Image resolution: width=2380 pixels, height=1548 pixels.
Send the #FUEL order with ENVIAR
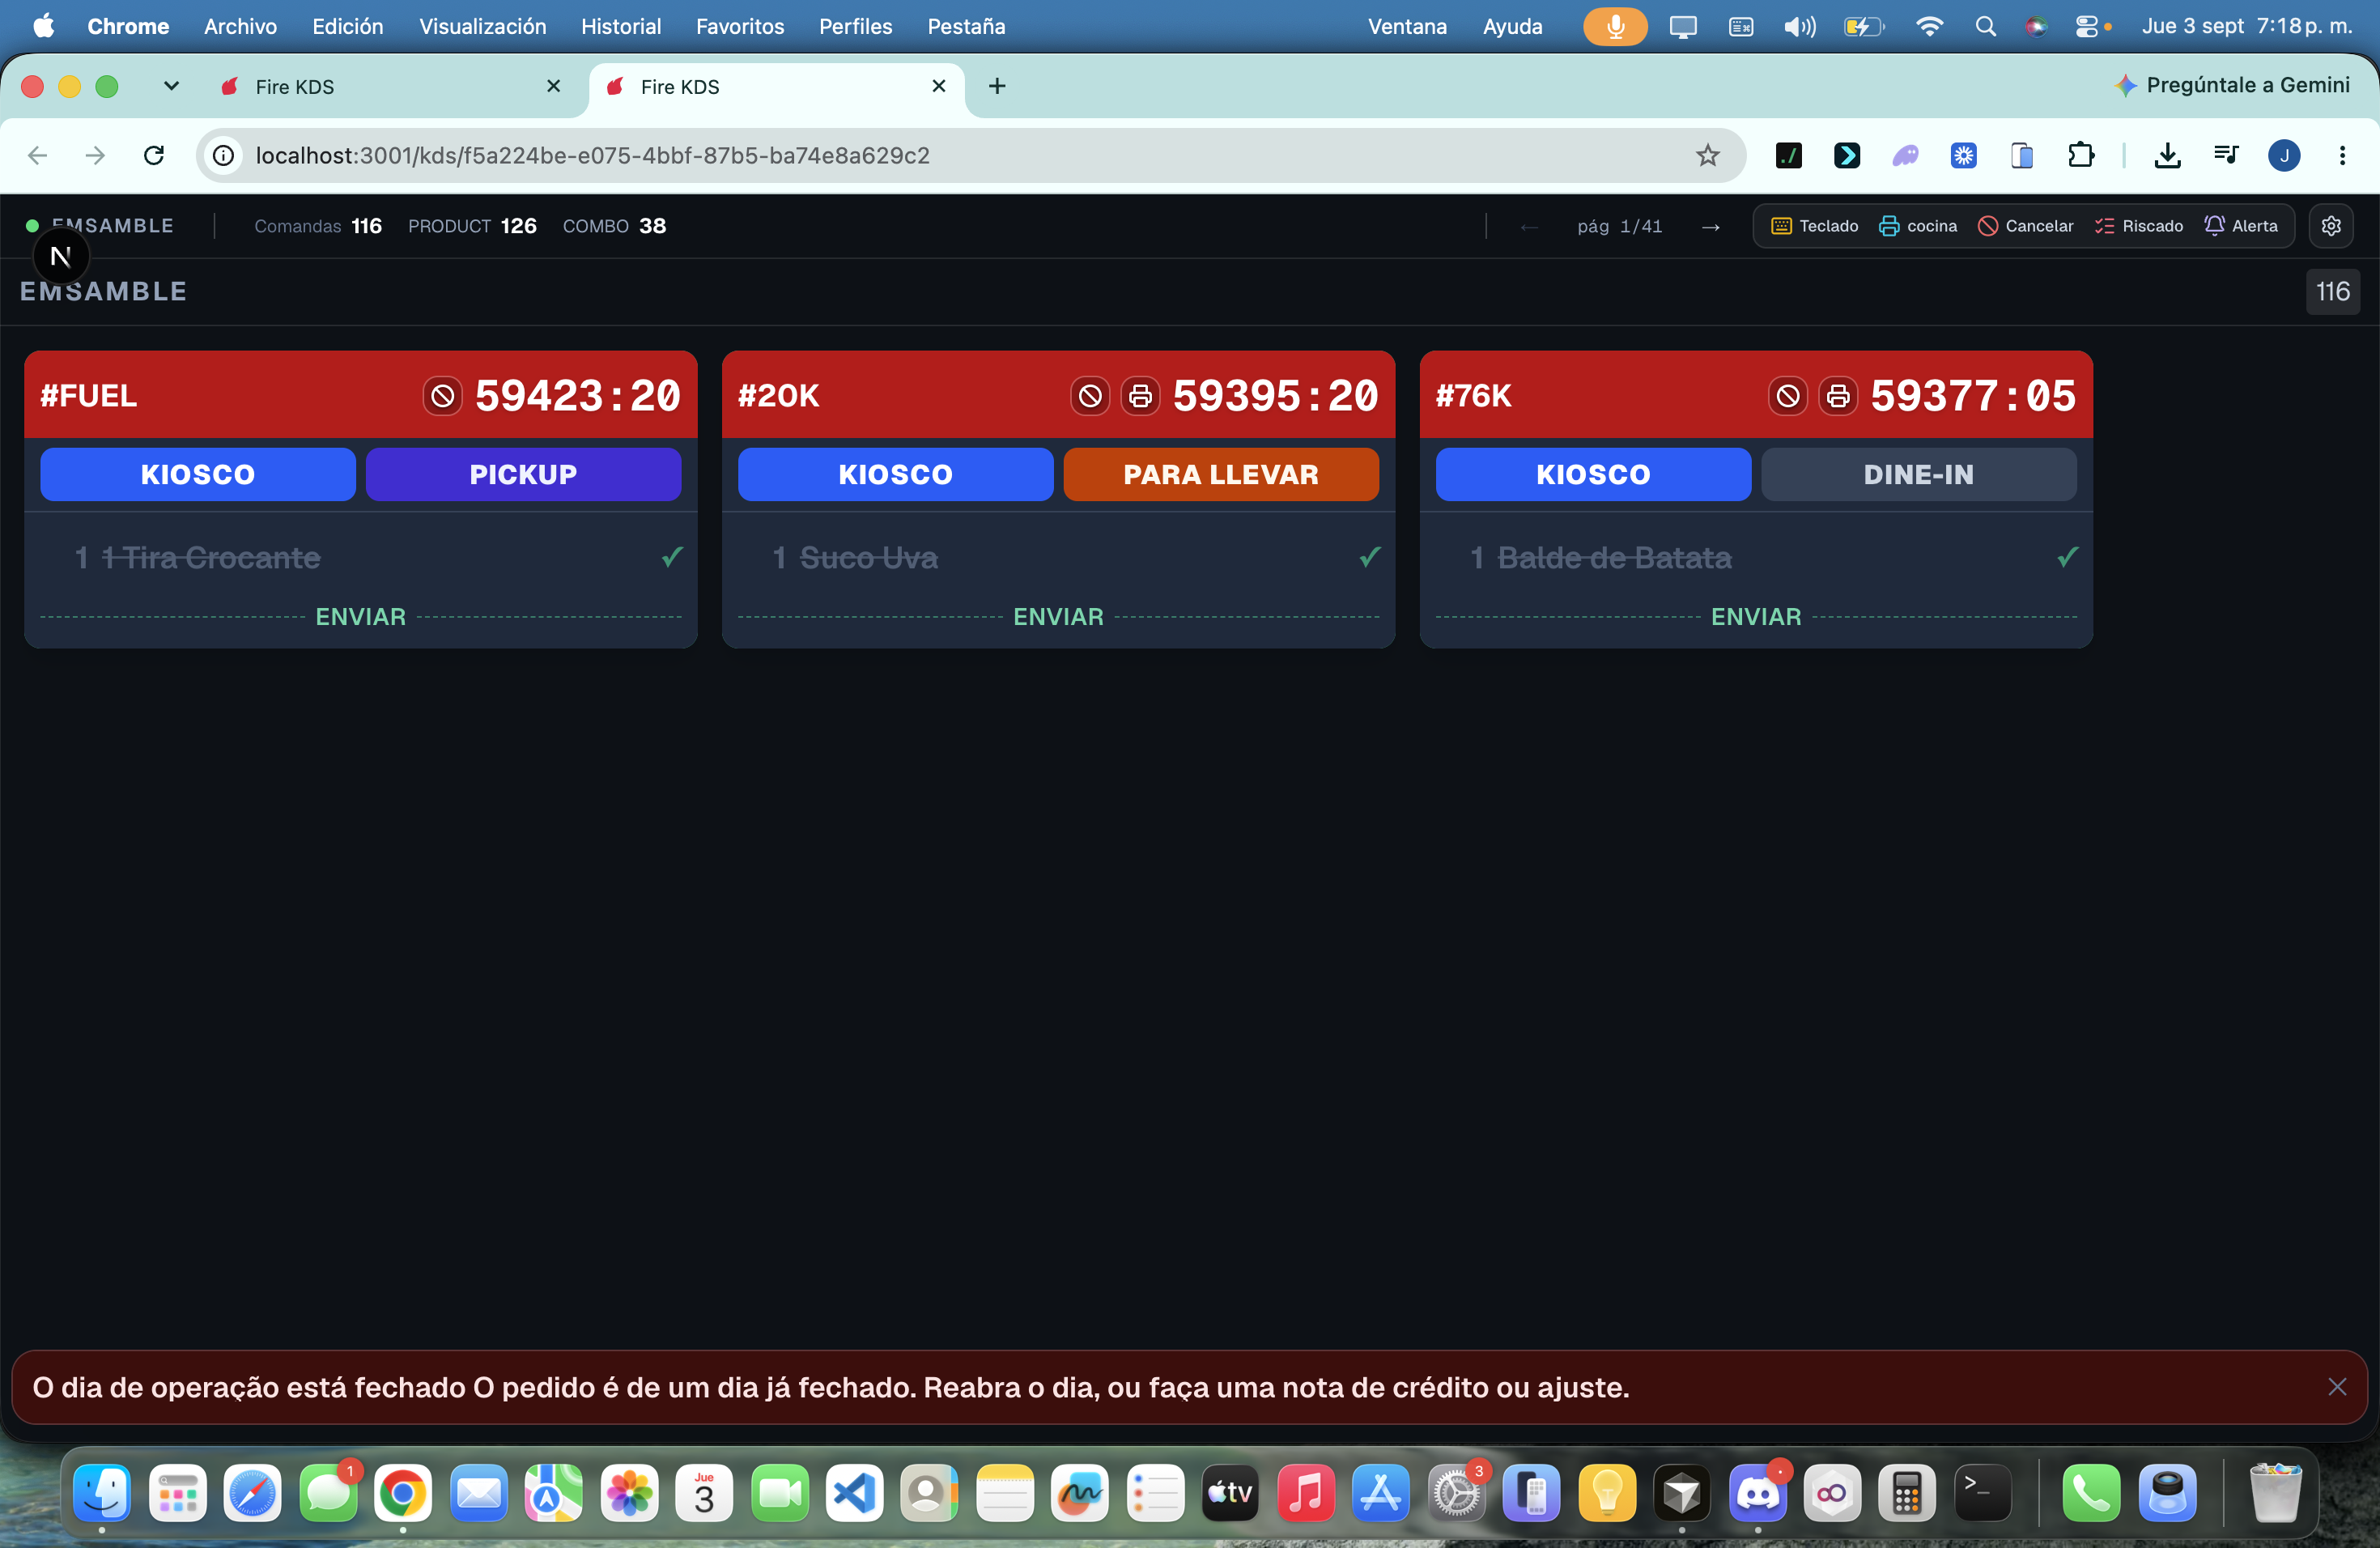[361, 617]
